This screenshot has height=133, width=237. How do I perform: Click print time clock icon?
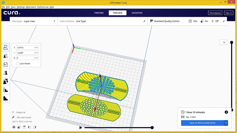(x=183, y=112)
